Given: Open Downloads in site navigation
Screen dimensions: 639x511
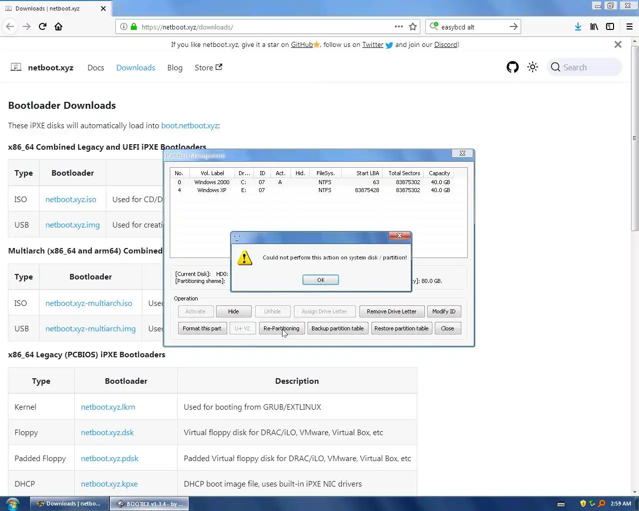Looking at the screenshot, I should (136, 67).
